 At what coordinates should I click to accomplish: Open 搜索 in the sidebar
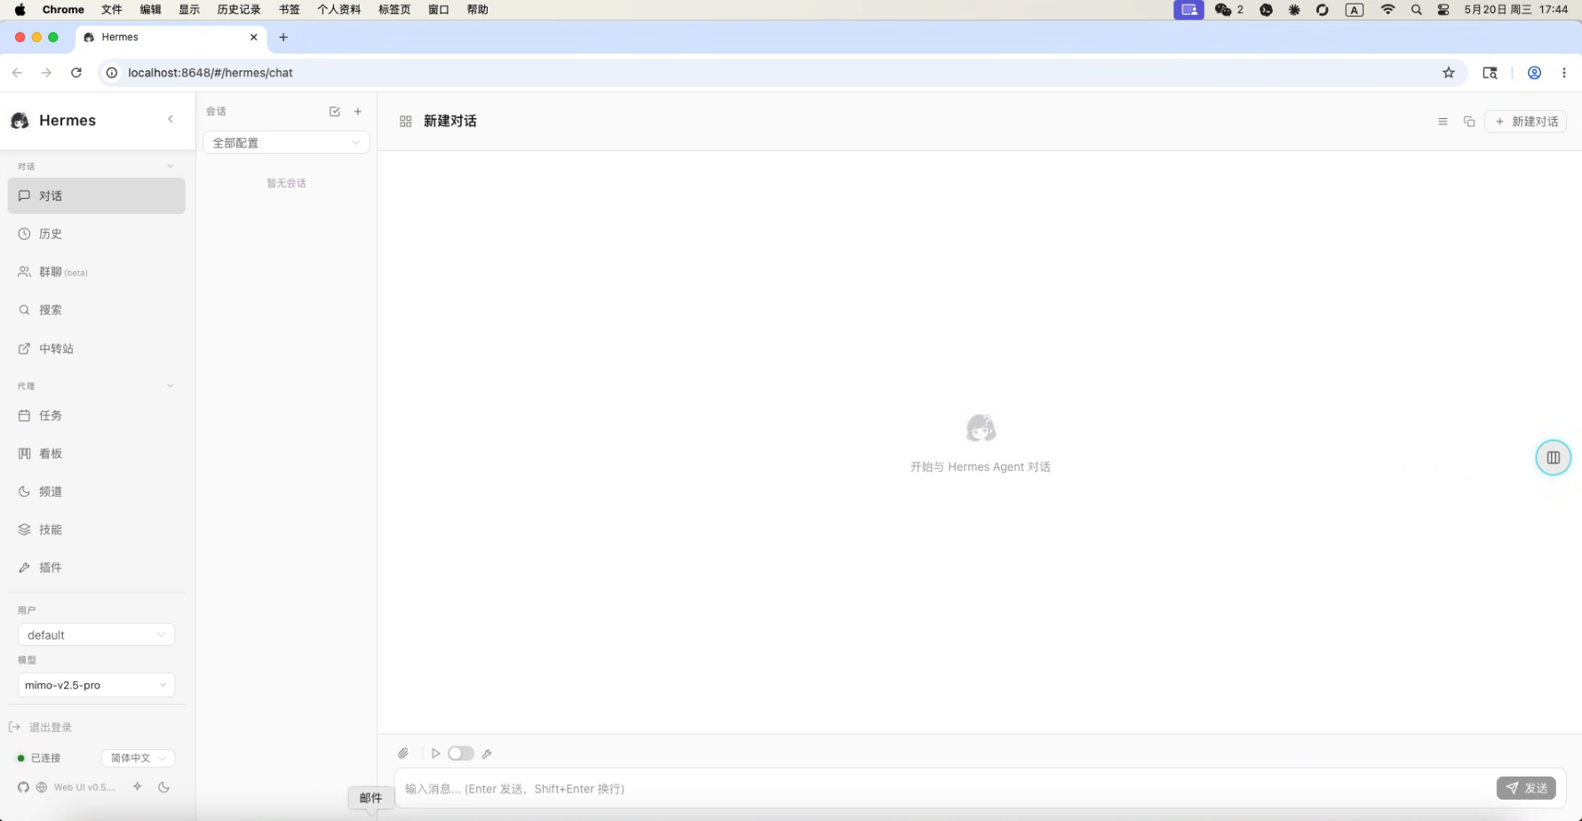pyautogui.click(x=96, y=310)
